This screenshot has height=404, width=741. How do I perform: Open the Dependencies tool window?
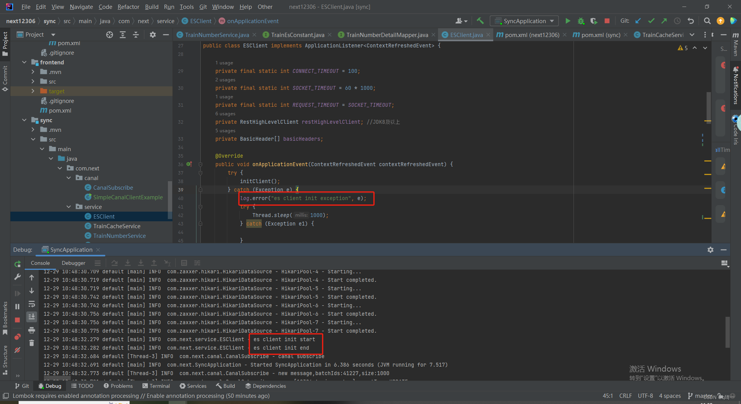(x=266, y=386)
